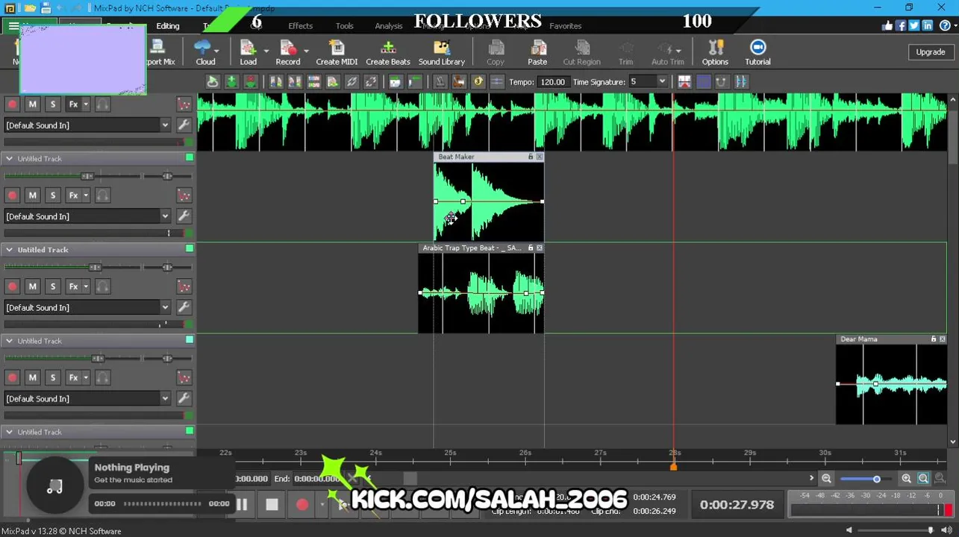Screen dimensions: 959x537
Task: Collapse the Untitled Track above Arabic Trap
Action: coord(9,249)
